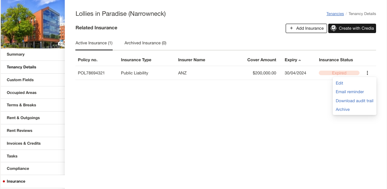Screen dimensions: 387x189
Task: Click the Expired status badge
Action: click(x=339, y=73)
